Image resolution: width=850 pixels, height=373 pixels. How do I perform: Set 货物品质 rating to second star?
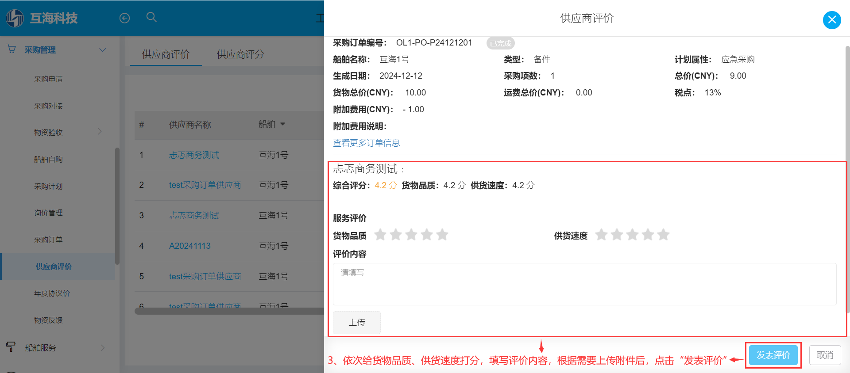click(x=396, y=234)
